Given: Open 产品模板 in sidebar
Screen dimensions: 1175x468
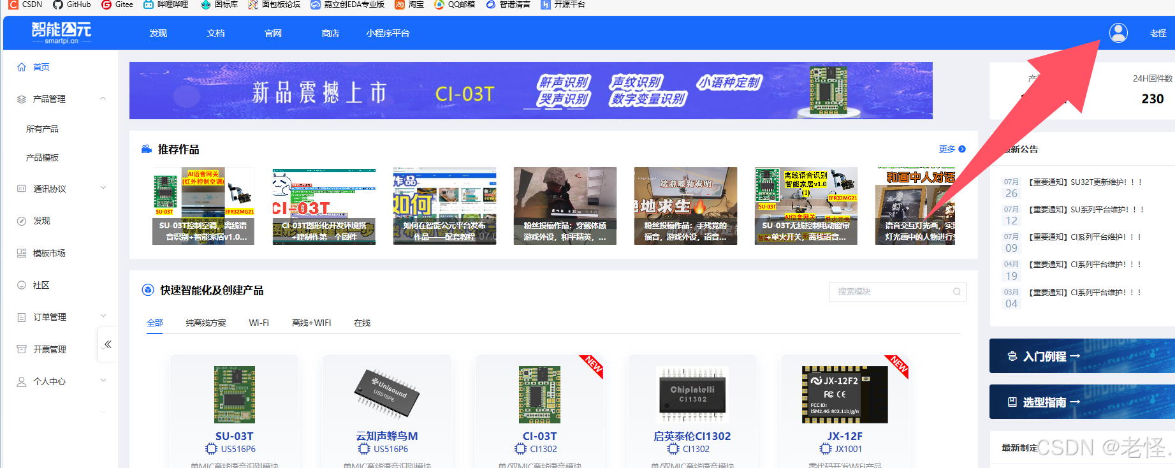Looking at the screenshot, I should pos(42,157).
